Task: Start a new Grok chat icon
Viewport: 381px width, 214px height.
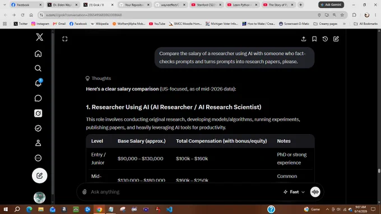Action: coord(336,39)
